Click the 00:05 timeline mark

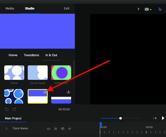[x=149, y=127]
